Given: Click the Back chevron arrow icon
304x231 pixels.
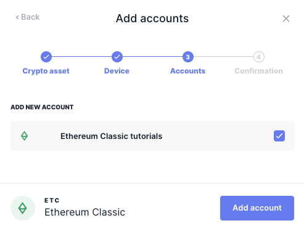Looking at the screenshot, I should [x=17, y=17].
